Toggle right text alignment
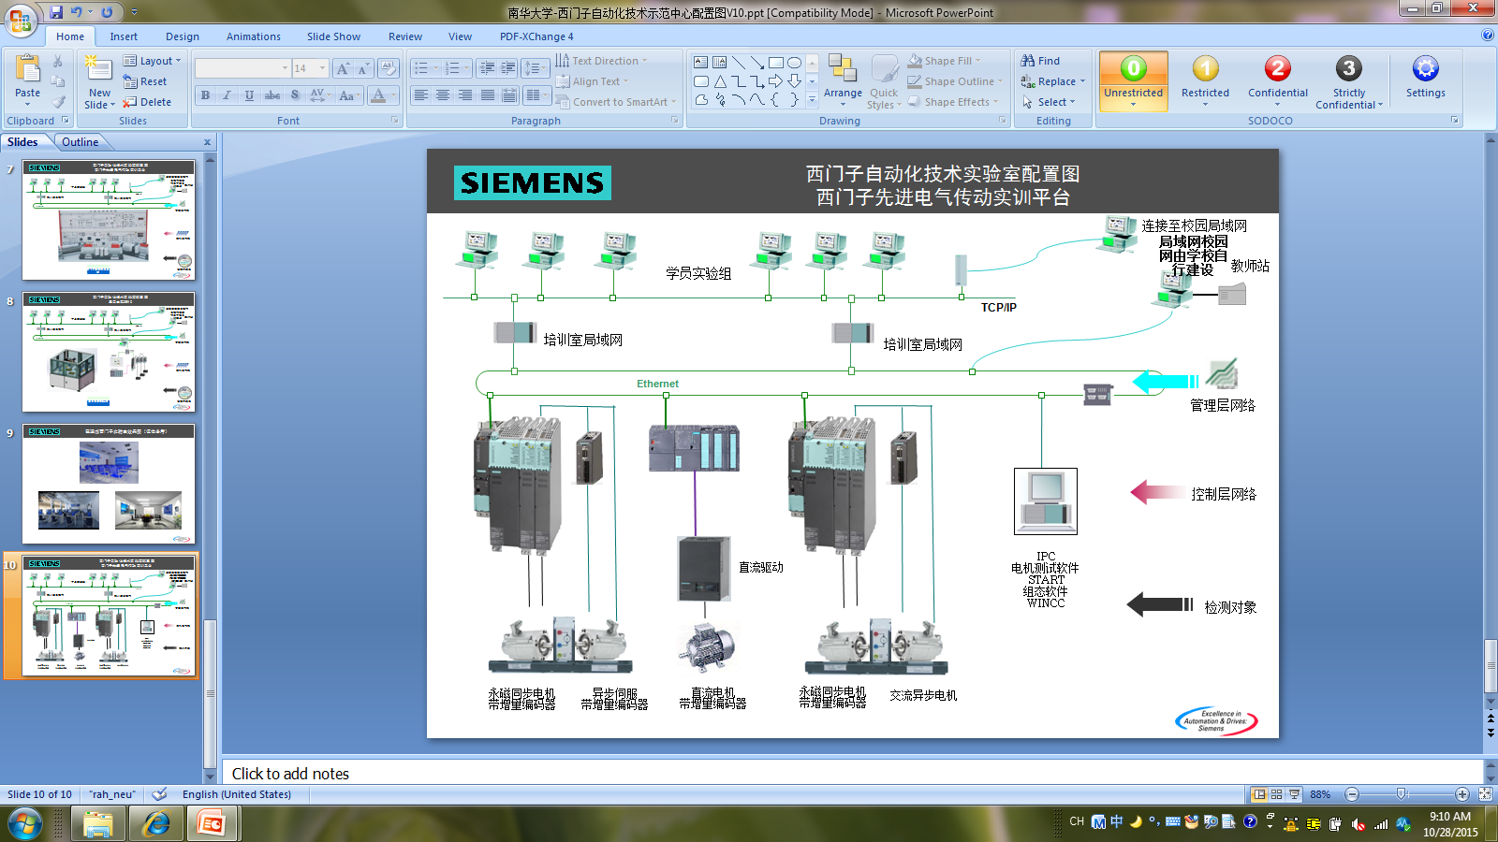The image size is (1498, 842). (465, 95)
